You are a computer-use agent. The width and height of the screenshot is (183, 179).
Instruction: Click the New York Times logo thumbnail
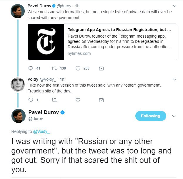click(46, 42)
